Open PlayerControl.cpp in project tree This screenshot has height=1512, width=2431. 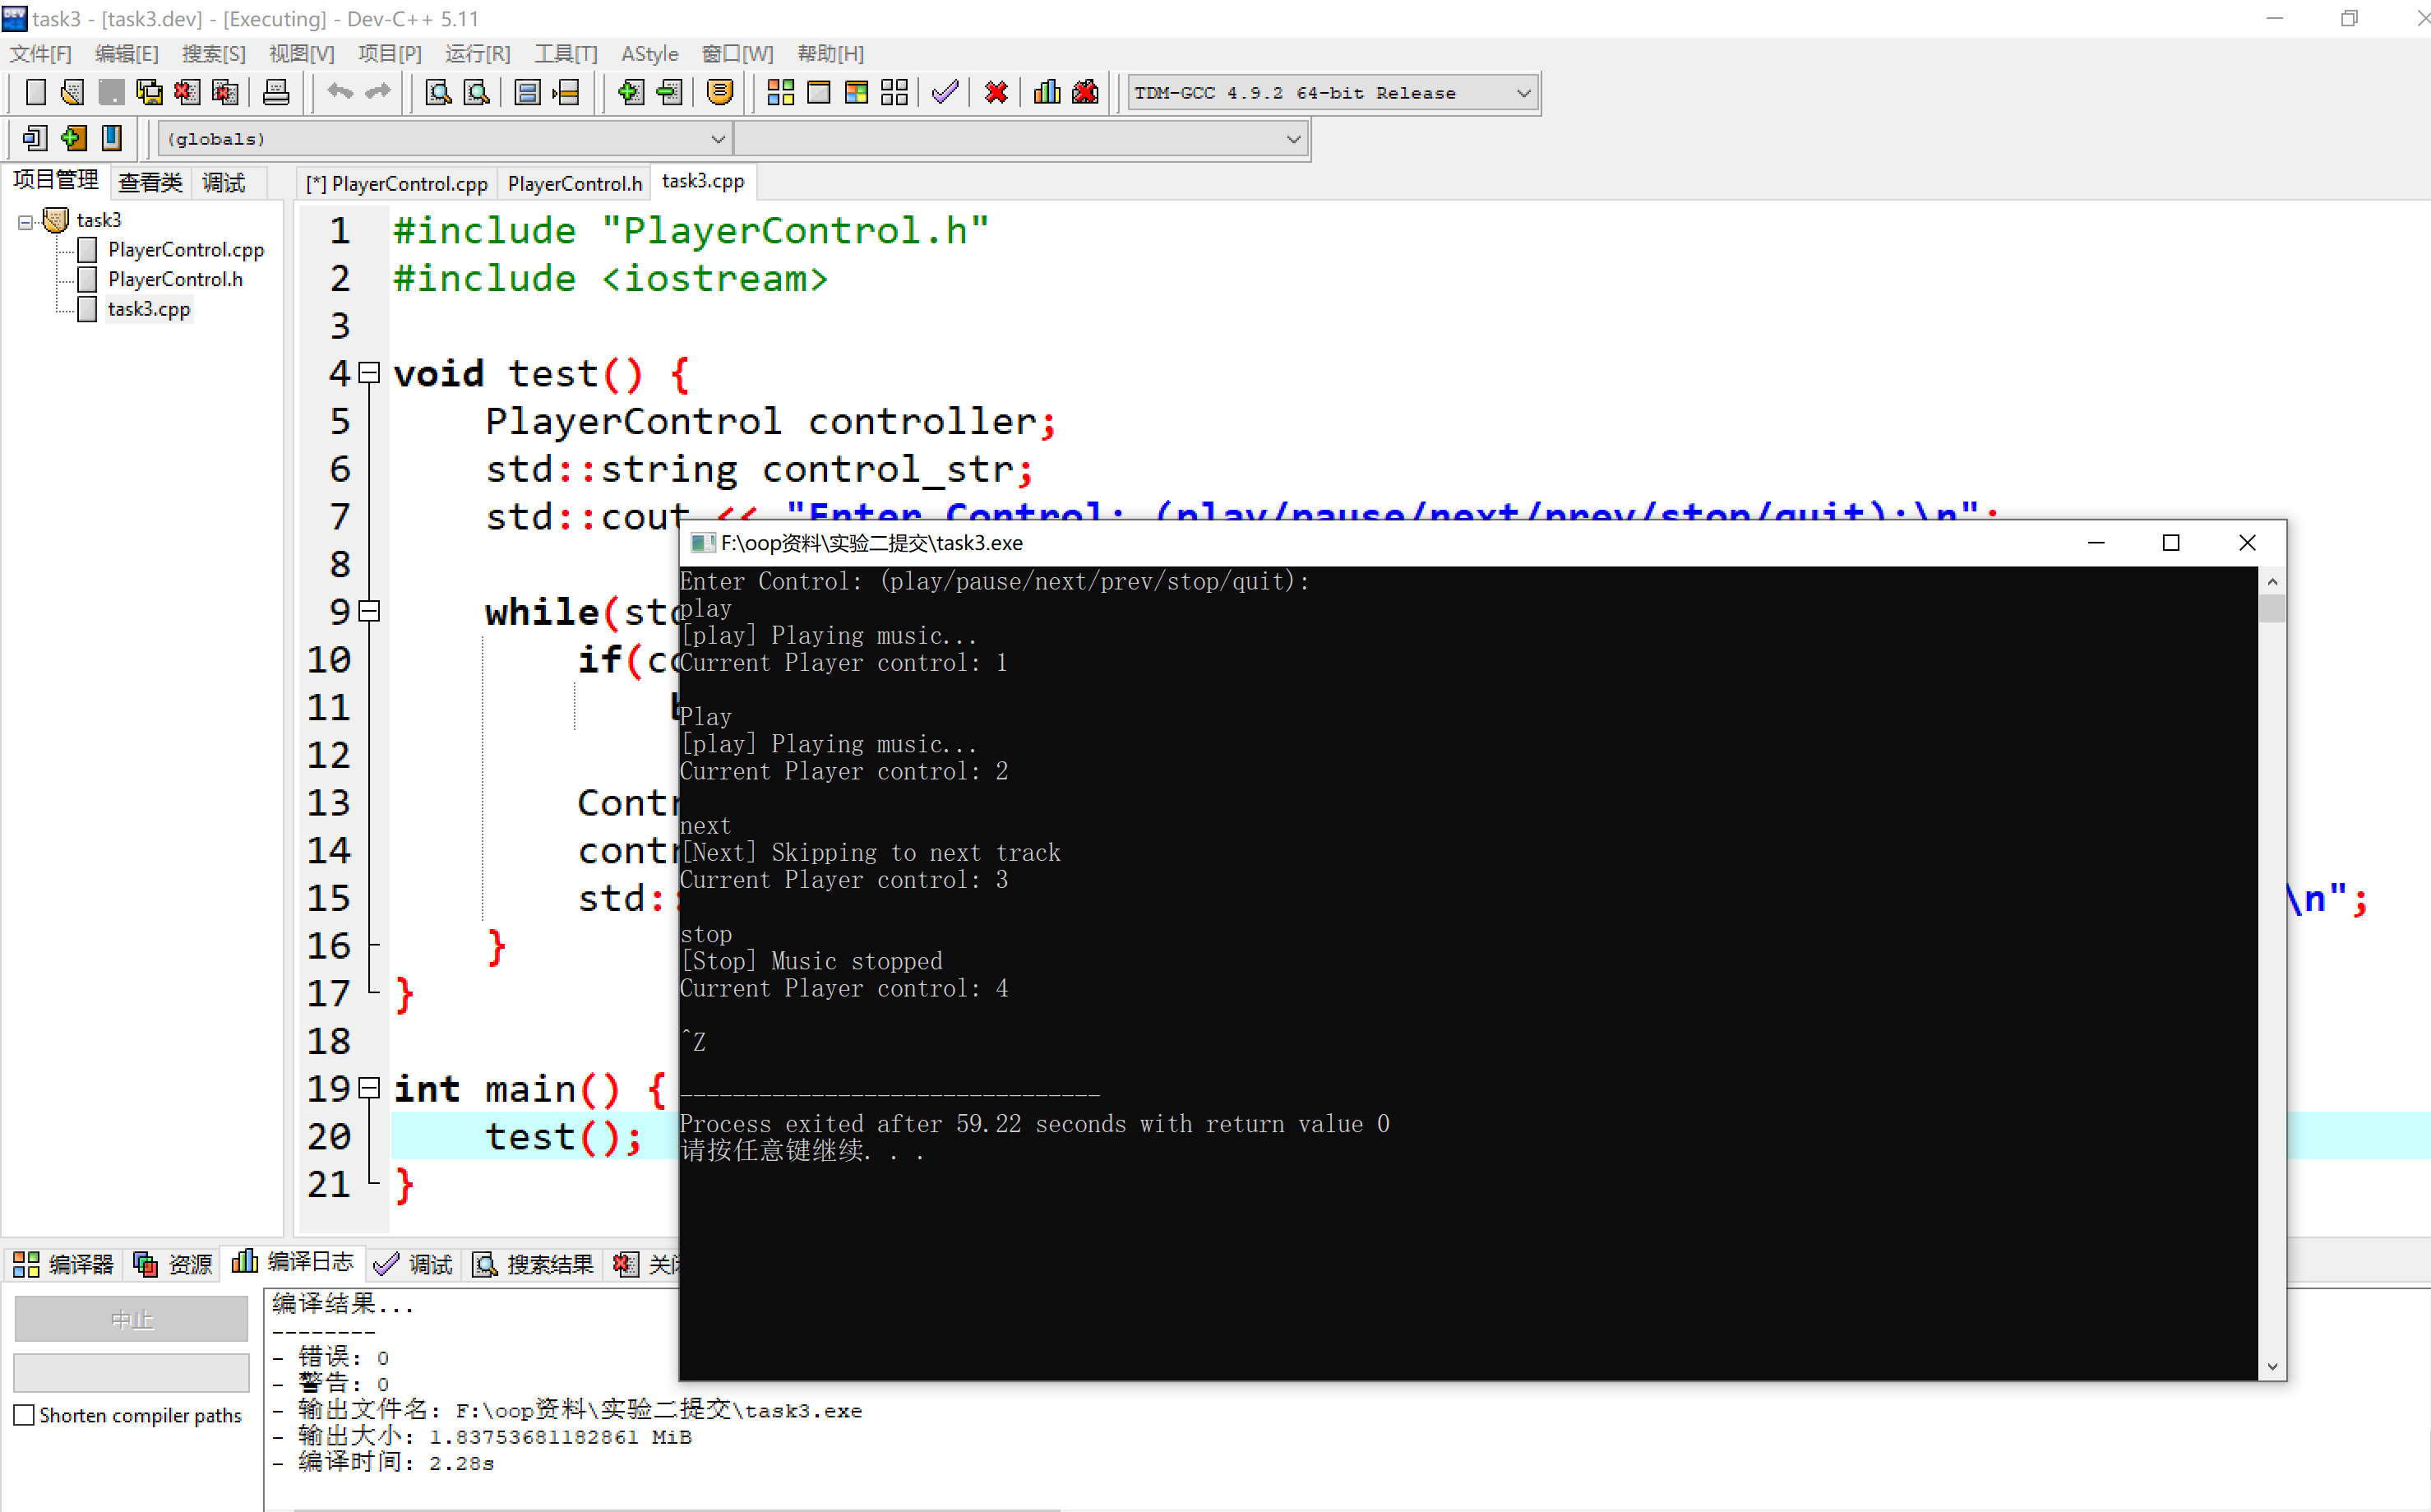[x=186, y=250]
